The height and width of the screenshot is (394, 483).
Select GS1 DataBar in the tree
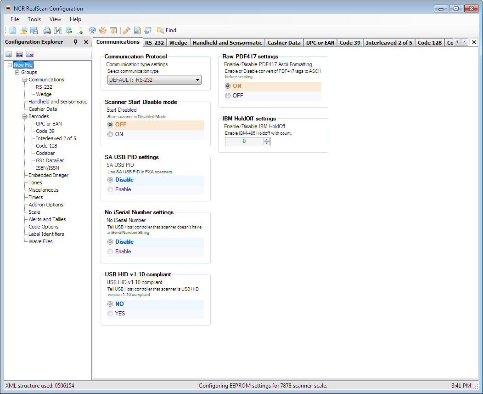pos(50,160)
